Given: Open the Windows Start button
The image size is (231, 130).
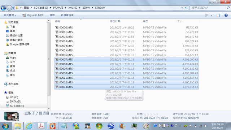Looking at the screenshot, I should 5,126.
